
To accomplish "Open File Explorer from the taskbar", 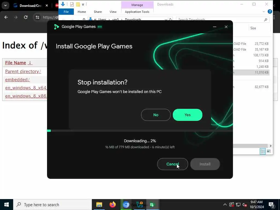I will tap(99, 205).
